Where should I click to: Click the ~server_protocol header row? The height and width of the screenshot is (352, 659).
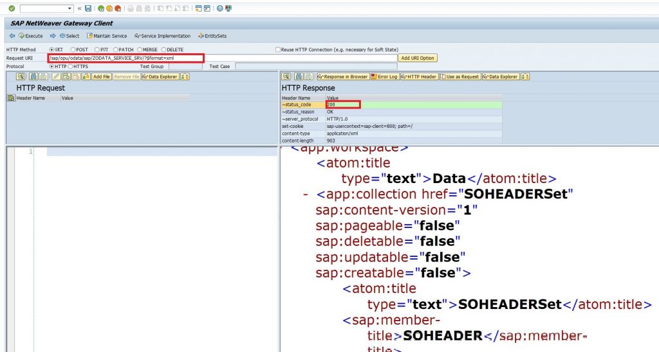(392, 119)
